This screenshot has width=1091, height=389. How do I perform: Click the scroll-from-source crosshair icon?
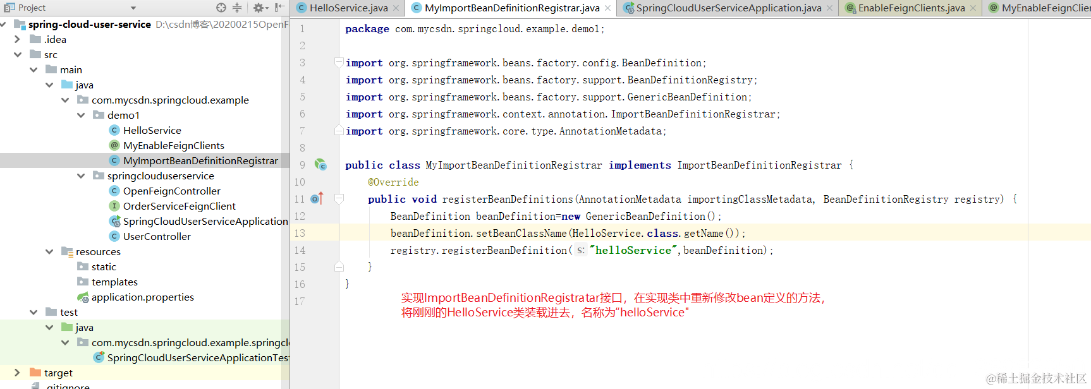[221, 8]
